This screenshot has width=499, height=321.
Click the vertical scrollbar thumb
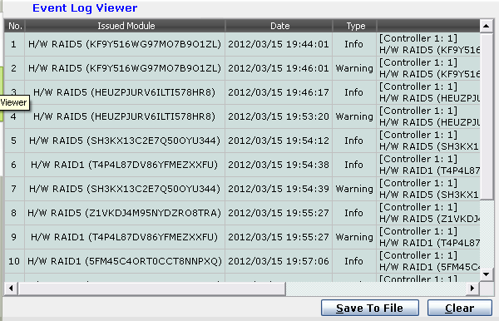click(486, 116)
